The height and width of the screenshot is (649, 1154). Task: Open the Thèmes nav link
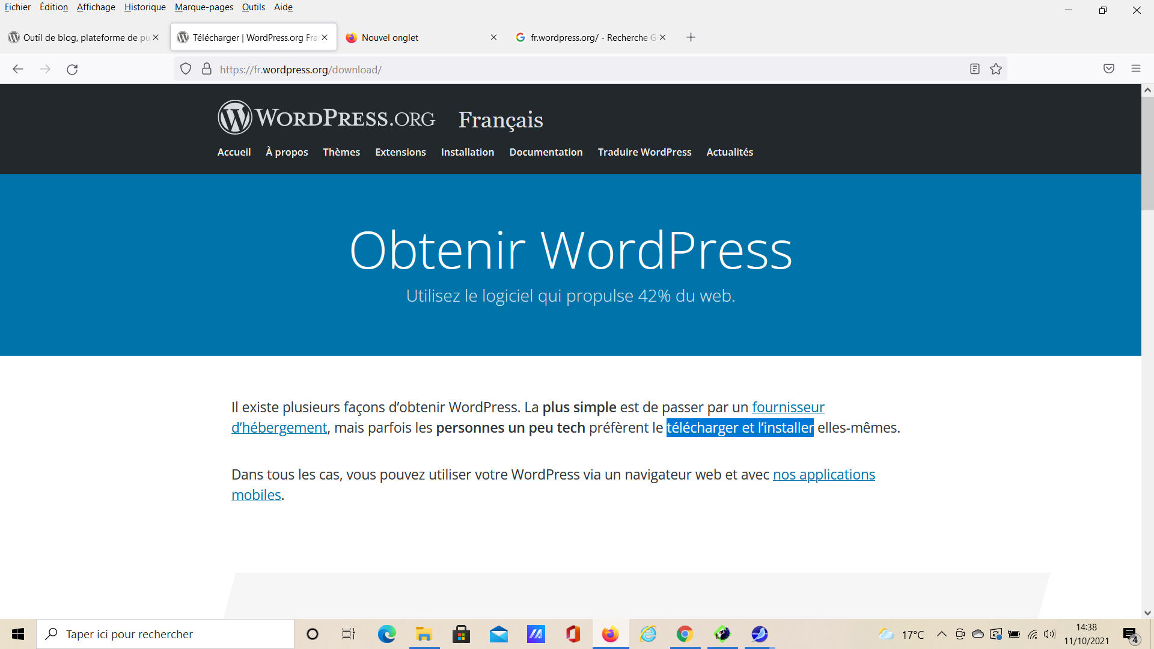tap(341, 152)
